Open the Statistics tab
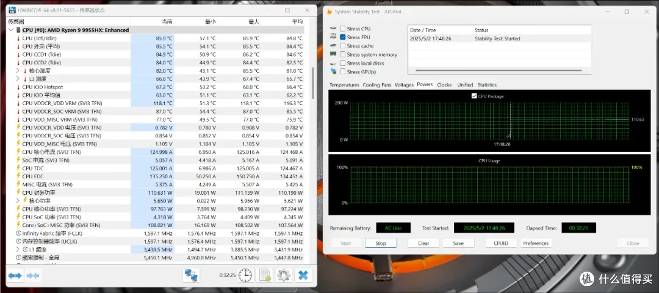 coord(487,85)
